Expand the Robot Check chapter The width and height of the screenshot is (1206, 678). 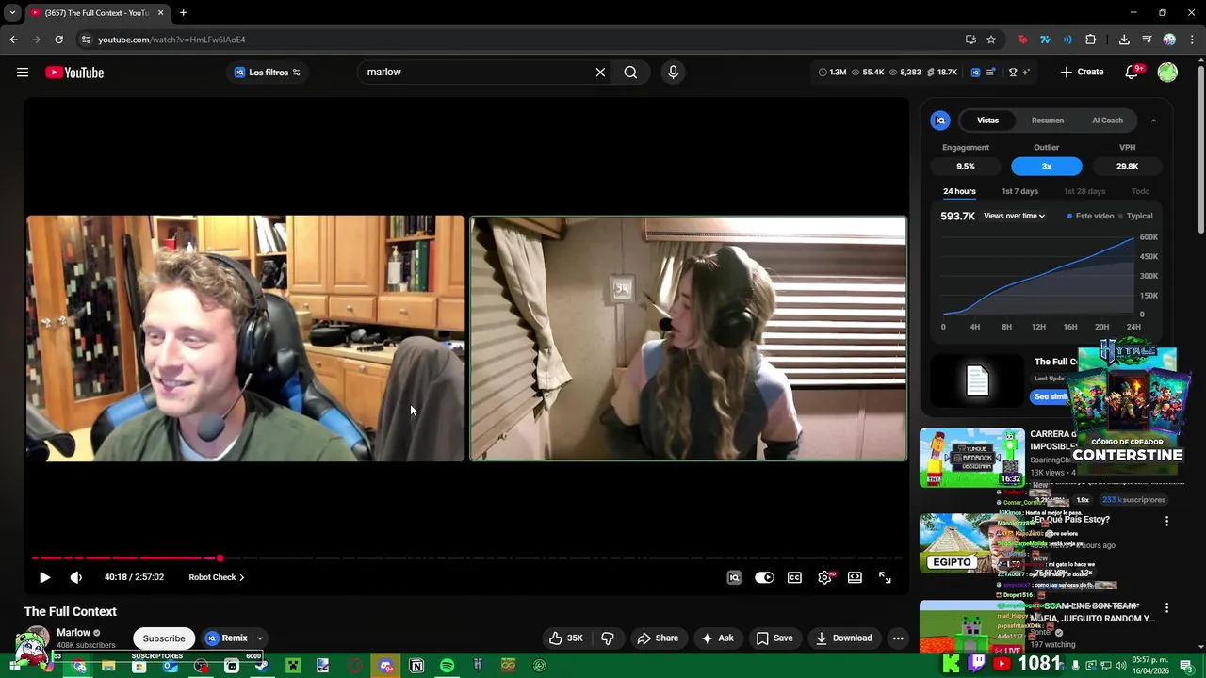217,577
